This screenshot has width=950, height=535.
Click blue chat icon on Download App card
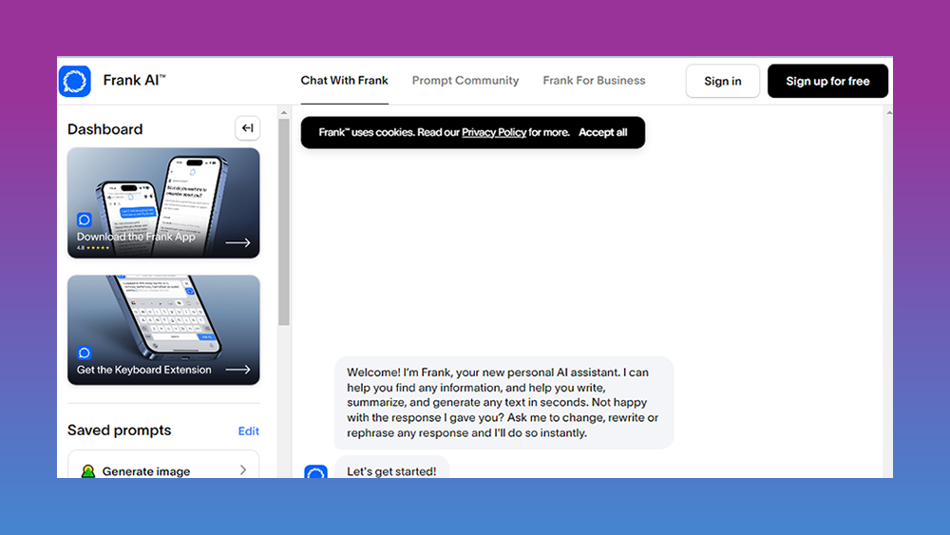pos(85,220)
